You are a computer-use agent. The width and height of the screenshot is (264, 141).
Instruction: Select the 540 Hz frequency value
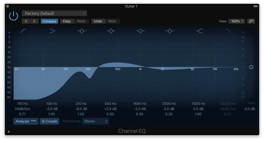tap(111, 104)
